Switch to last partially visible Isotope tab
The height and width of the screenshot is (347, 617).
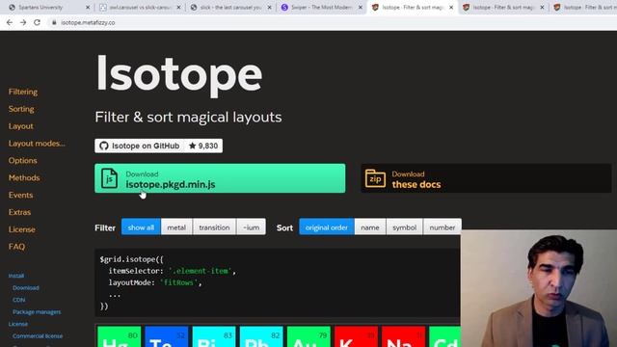[x=584, y=7]
